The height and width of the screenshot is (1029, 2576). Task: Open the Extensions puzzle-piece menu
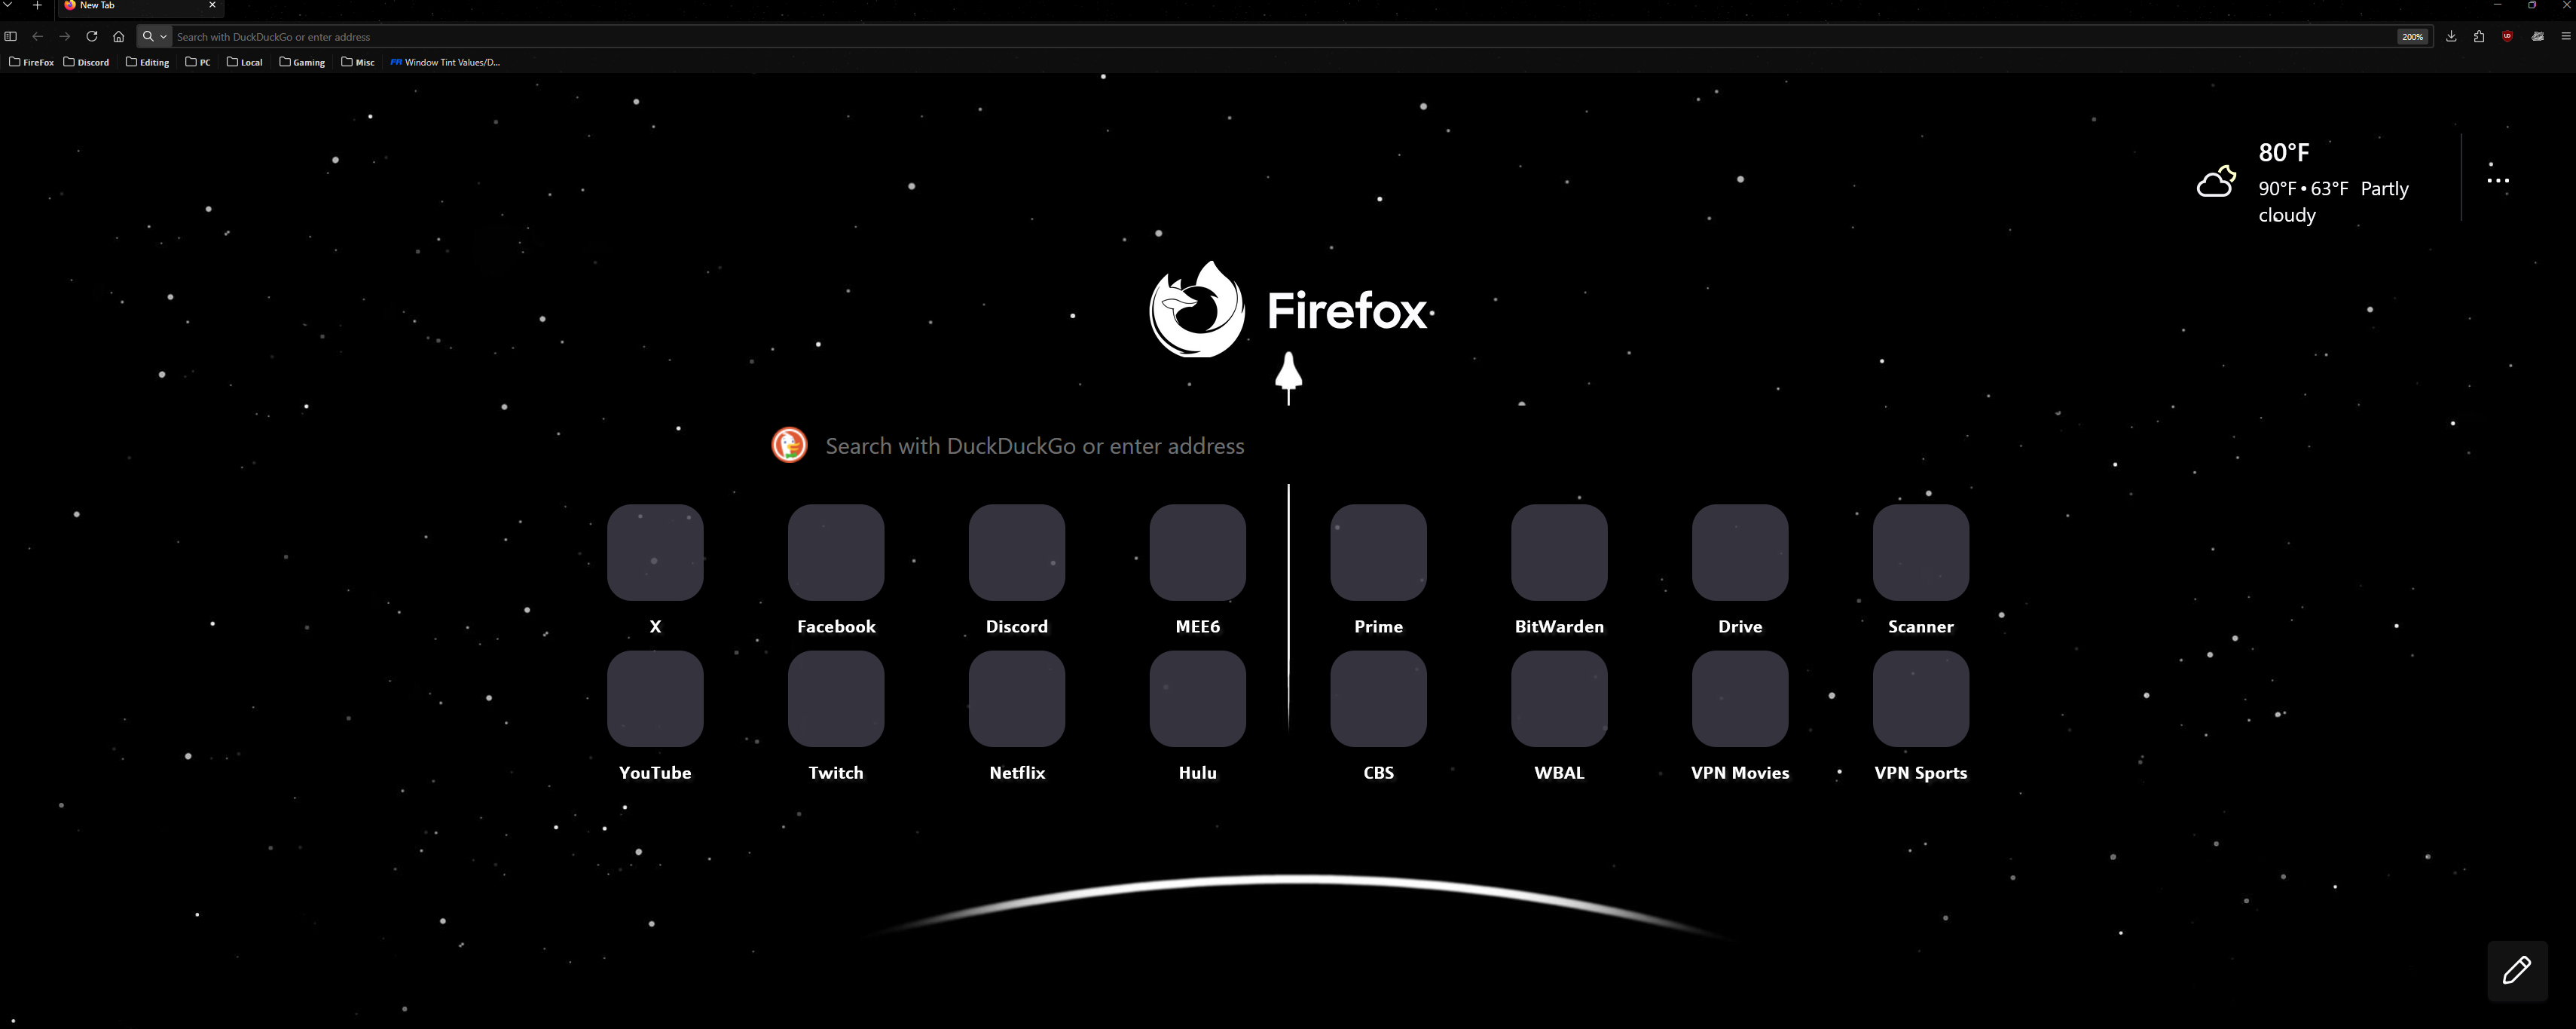[x=2479, y=37]
